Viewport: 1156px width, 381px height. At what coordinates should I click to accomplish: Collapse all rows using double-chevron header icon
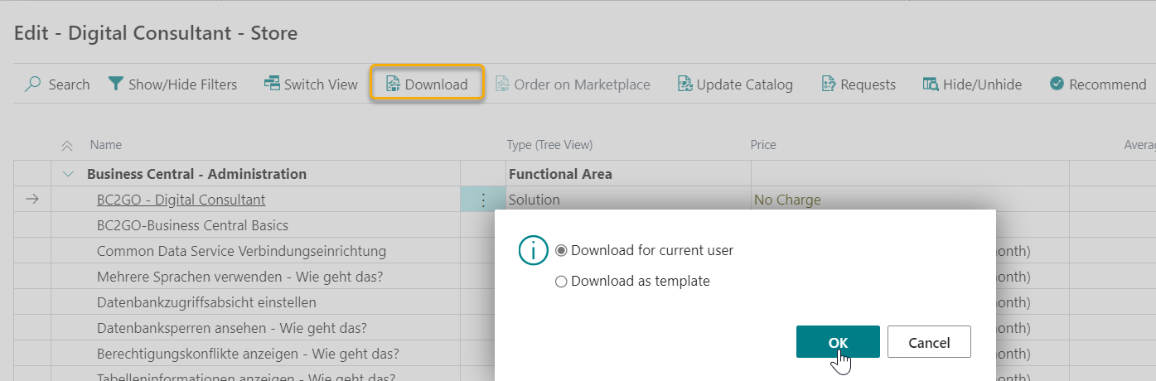pos(68,146)
